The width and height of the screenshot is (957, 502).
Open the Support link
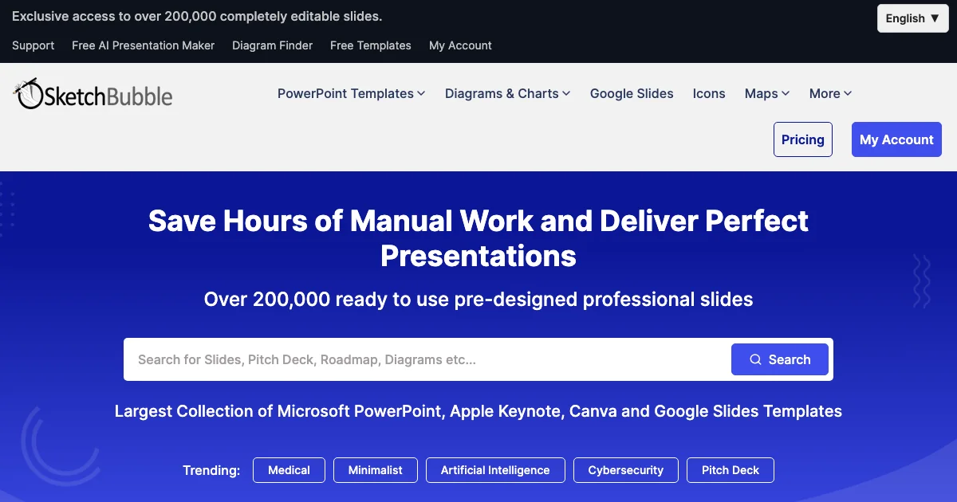(x=33, y=45)
